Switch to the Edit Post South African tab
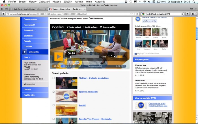 coord(29,9)
